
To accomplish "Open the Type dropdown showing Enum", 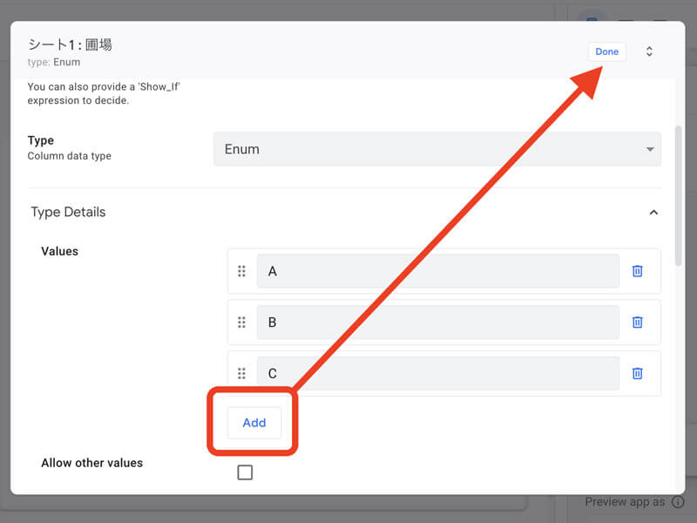I will pos(436,149).
